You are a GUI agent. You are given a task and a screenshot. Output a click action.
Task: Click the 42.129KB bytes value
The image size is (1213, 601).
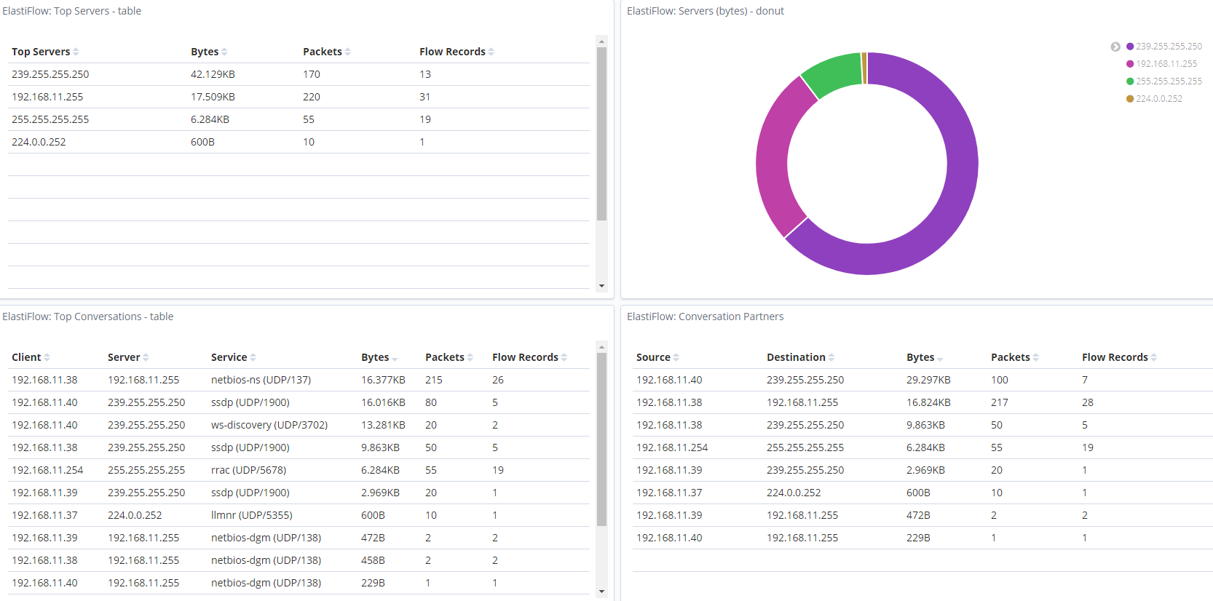click(213, 74)
